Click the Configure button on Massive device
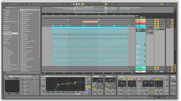Image resolution: width=181 pixels, height=101 pixels. click(x=34, y=76)
